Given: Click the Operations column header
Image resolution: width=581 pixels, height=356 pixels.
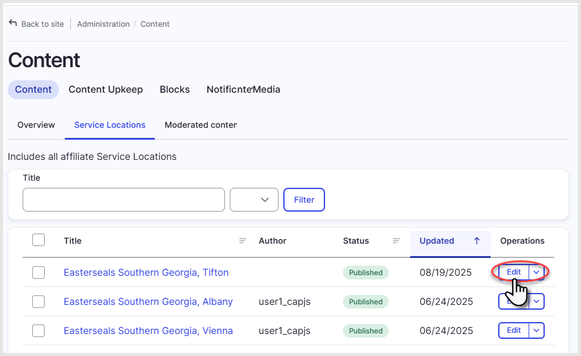Looking at the screenshot, I should [x=522, y=241].
